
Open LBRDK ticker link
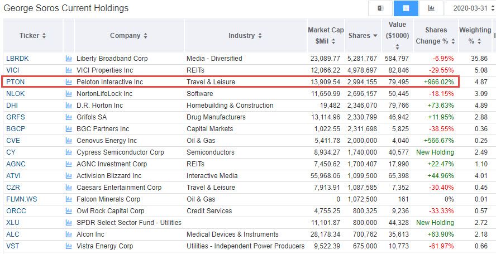pos(17,59)
